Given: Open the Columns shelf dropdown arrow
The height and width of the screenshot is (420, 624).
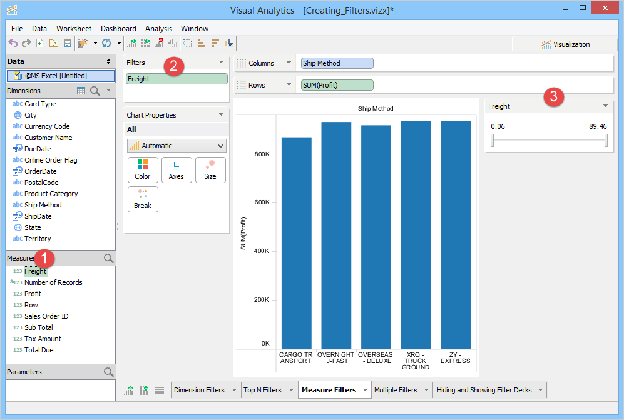Looking at the screenshot, I should point(289,63).
